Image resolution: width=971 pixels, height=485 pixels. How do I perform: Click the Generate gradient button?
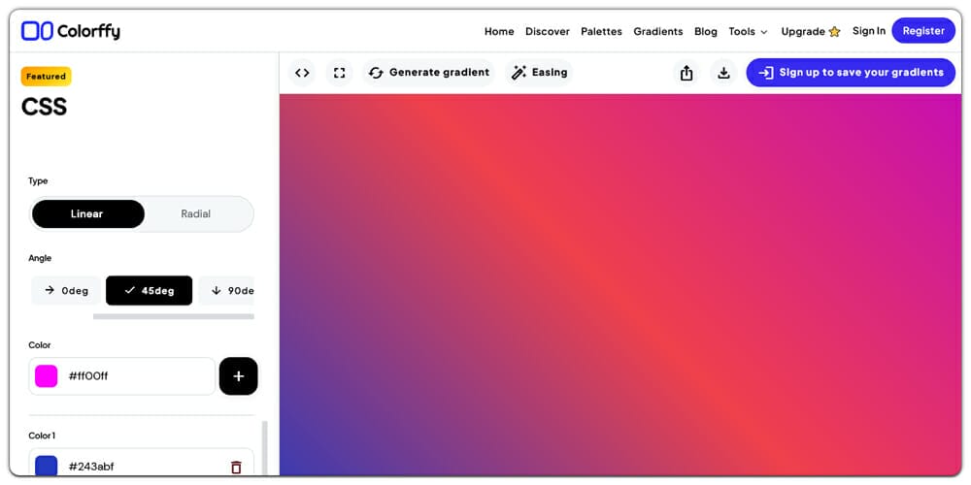(428, 73)
